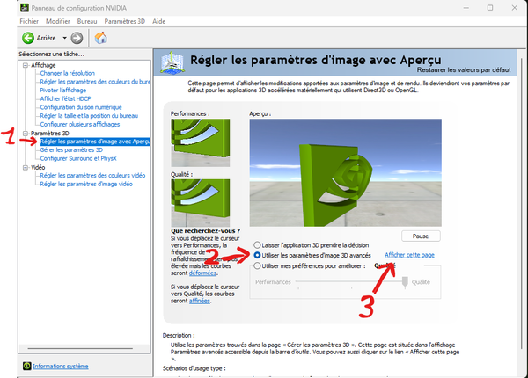Open Changer la résolution
Screen dimensions: 528x378
click(68, 73)
